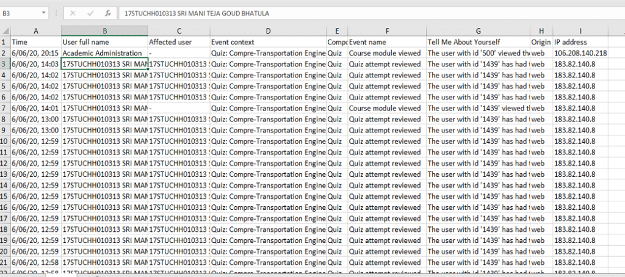Expand the Name Box dropdown arrow
The width and height of the screenshot is (625, 277).
click(x=44, y=13)
